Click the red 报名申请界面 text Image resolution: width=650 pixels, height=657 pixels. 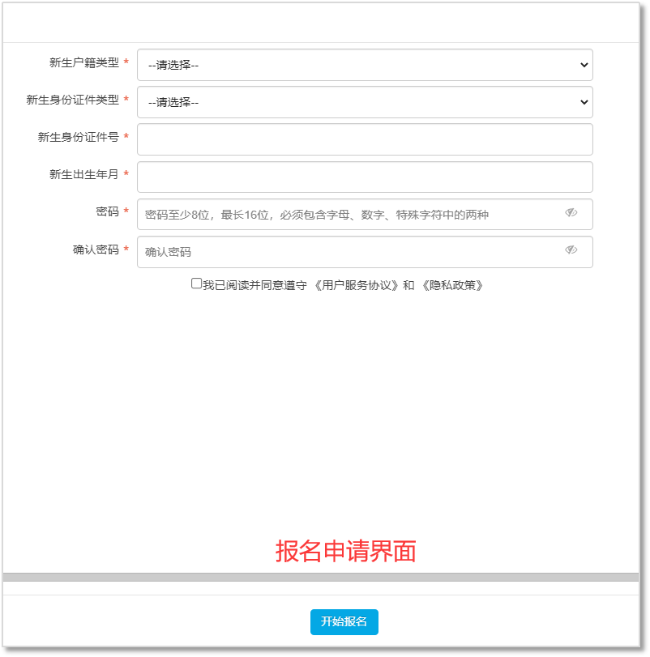click(x=347, y=552)
